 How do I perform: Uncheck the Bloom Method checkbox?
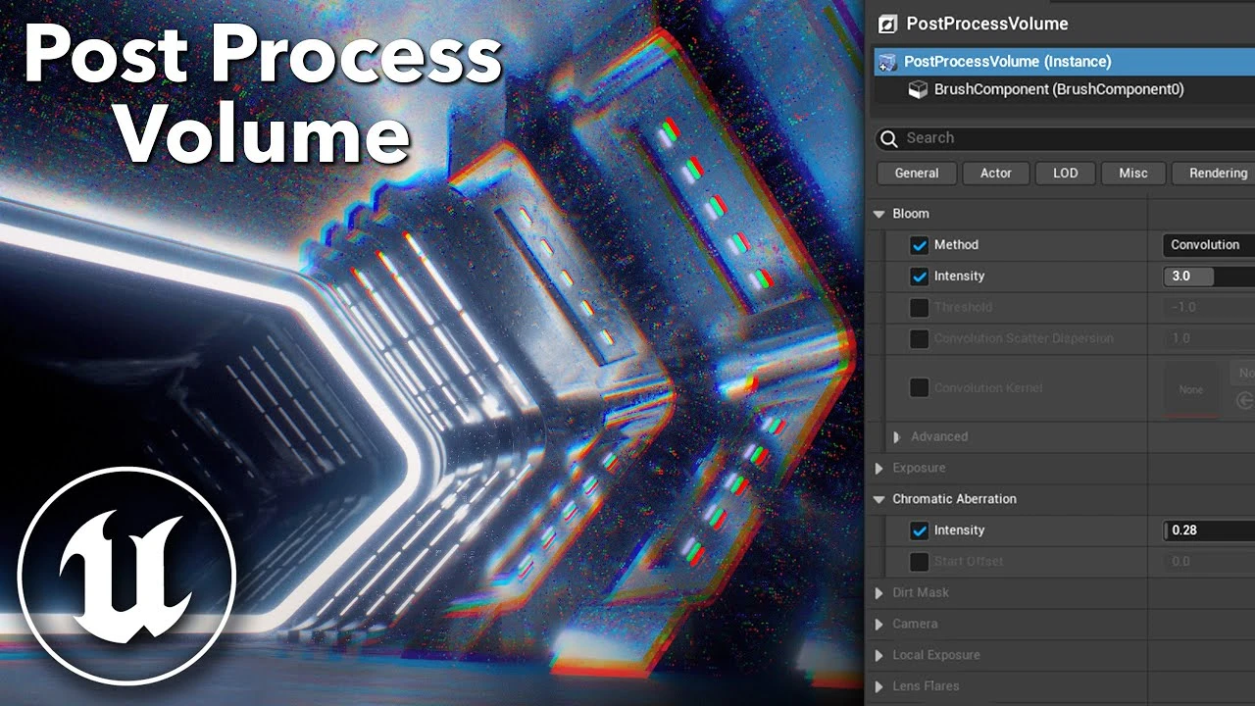click(x=919, y=245)
